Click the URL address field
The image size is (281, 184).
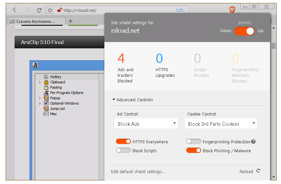pyautogui.click(x=117, y=10)
